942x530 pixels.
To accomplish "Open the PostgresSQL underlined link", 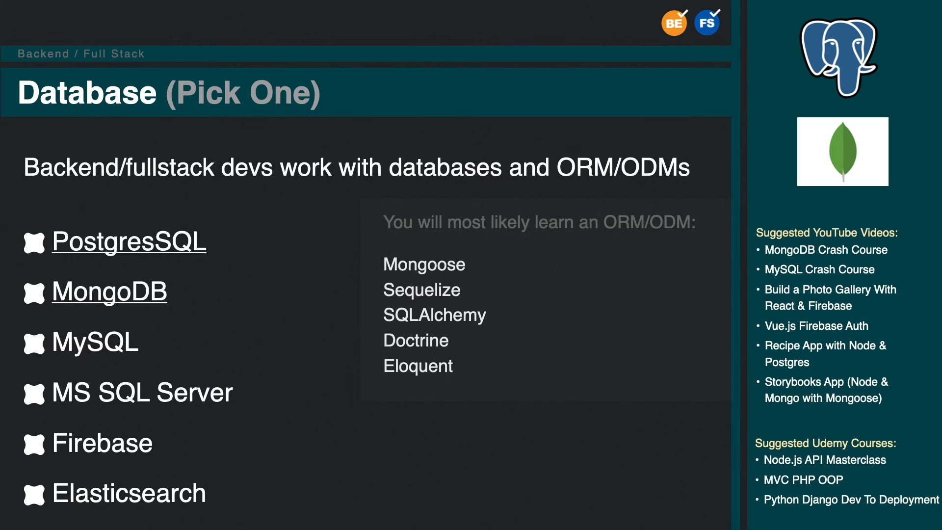I will (129, 241).
